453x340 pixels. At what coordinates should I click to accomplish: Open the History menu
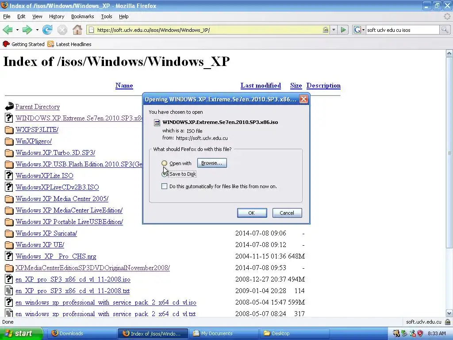[x=57, y=16]
